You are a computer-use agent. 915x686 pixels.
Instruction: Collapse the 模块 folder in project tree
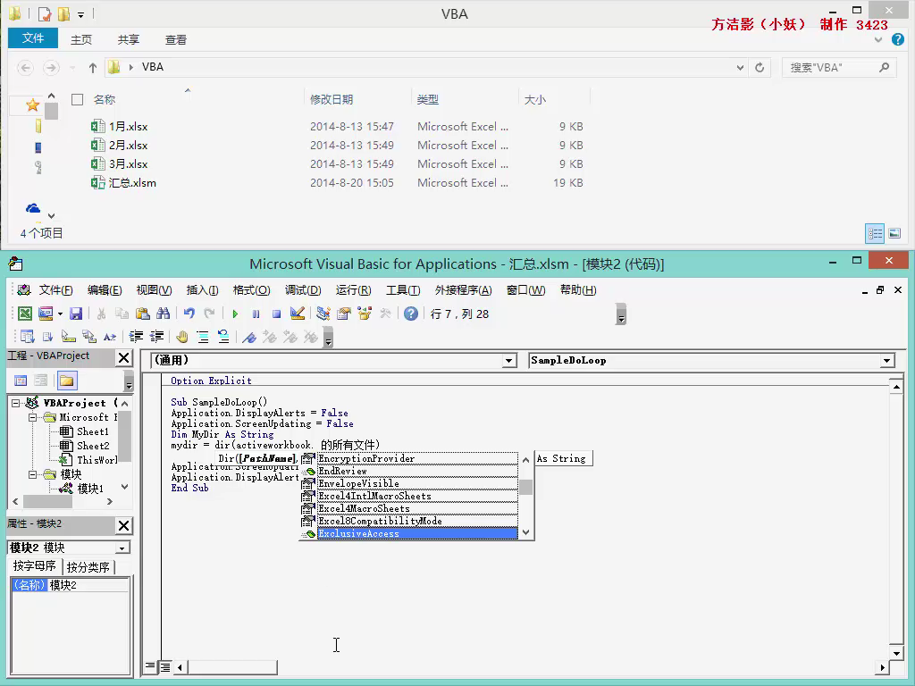tap(33, 474)
